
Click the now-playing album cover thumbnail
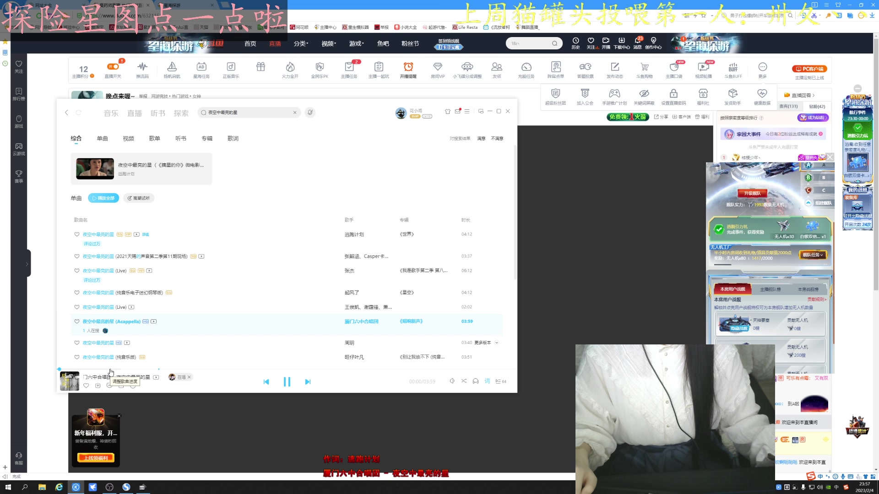tap(70, 381)
